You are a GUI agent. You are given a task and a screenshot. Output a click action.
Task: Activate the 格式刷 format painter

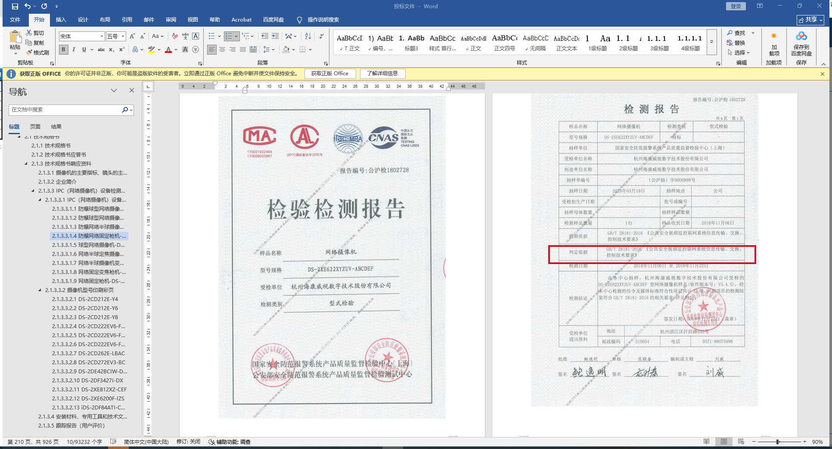click(37, 52)
